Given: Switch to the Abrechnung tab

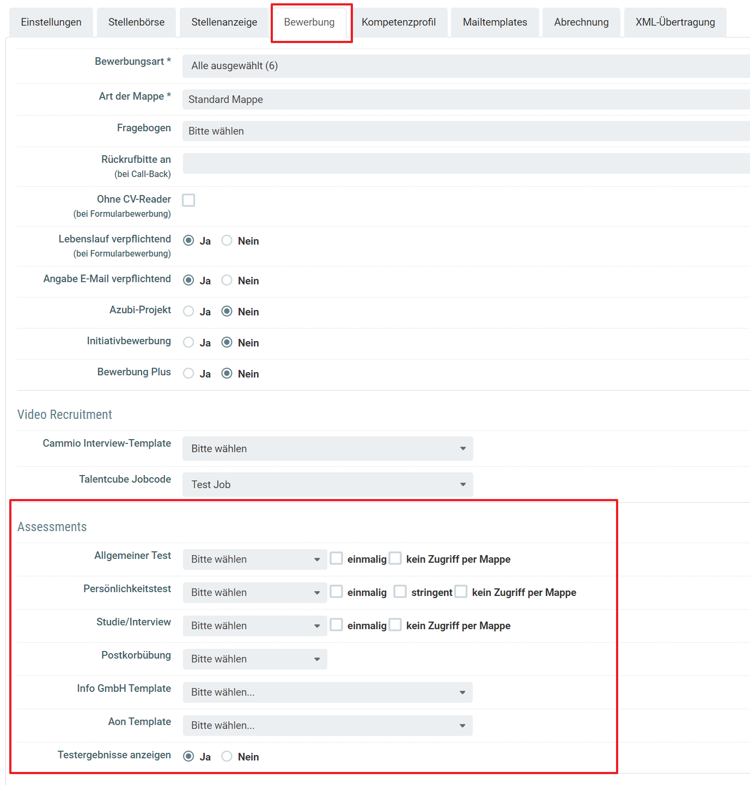Looking at the screenshot, I should [581, 22].
